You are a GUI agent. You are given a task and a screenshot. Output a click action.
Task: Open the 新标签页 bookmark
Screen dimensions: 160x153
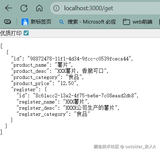36,22
